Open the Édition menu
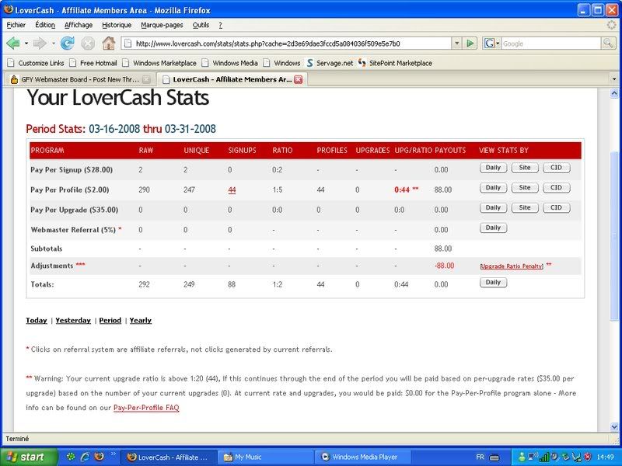The height and width of the screenshot is (466, 622). pos(45,25)
